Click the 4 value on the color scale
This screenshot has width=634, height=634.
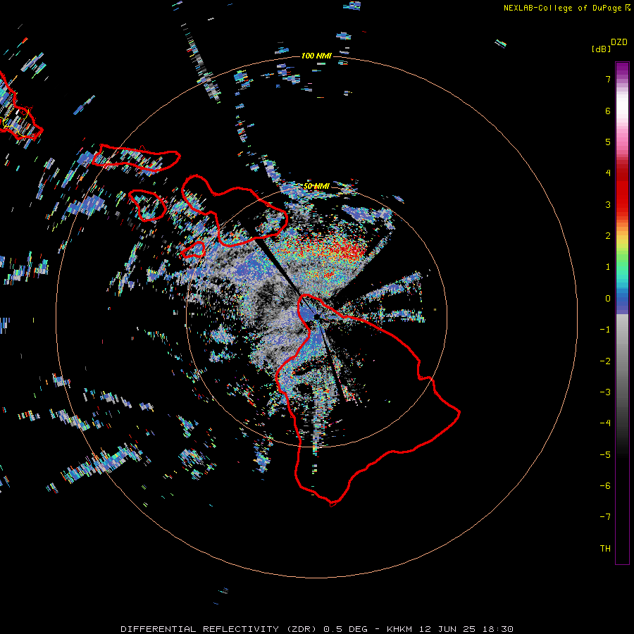tap(608, 173)
